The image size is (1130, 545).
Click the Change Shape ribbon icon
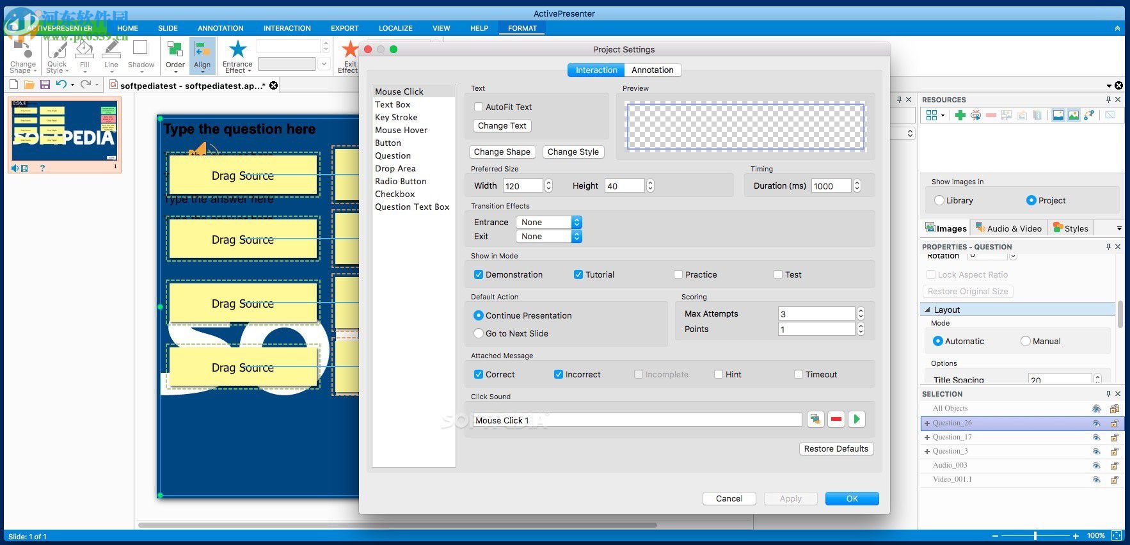click(23, 56)
